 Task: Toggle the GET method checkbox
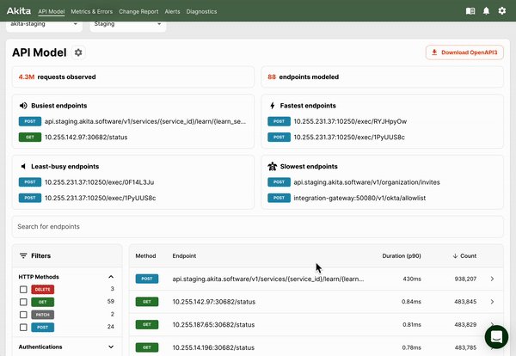[23, 302]
